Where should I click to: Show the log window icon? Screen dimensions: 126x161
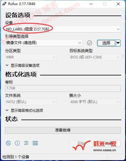click(35, 143)
